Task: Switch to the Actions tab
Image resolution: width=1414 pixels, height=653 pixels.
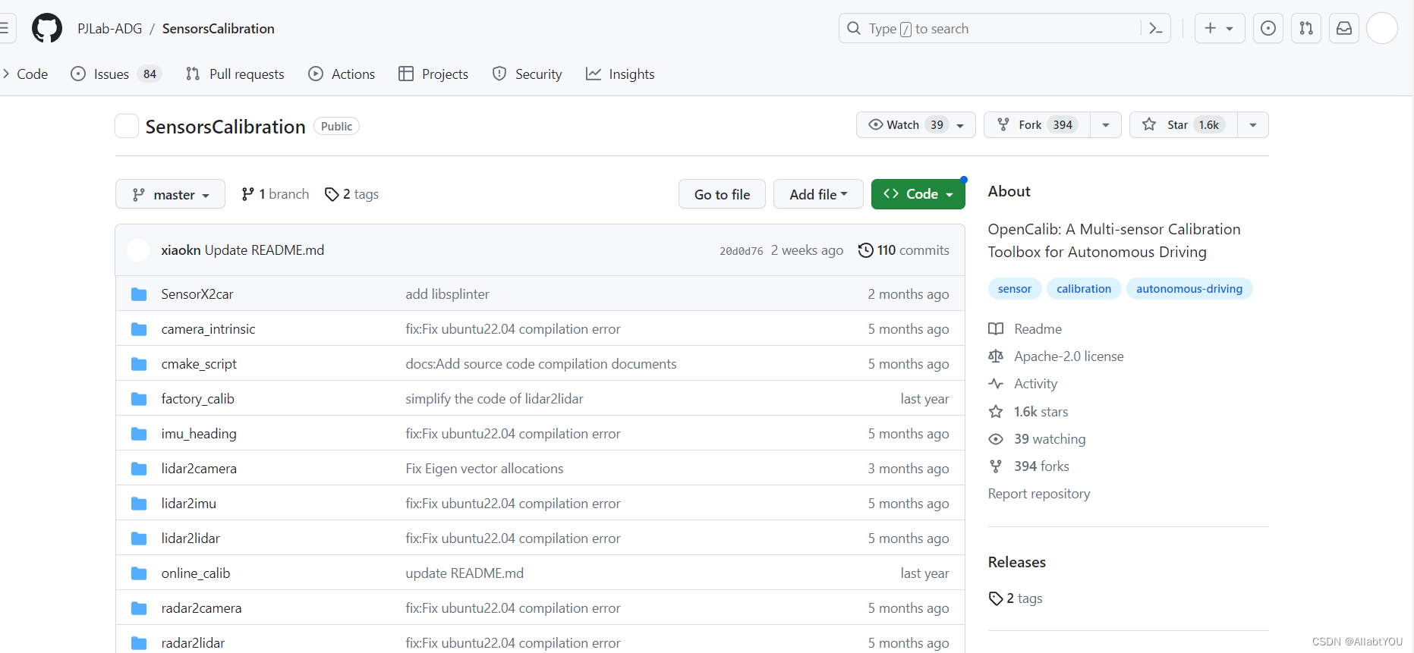Action: click(342, 74)
